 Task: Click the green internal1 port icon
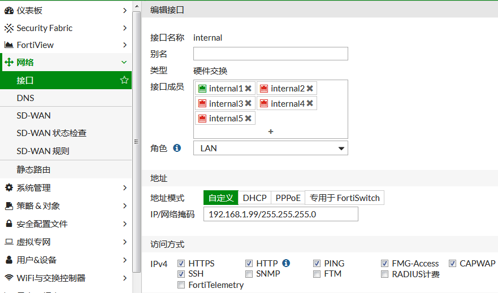coord(202,89)
